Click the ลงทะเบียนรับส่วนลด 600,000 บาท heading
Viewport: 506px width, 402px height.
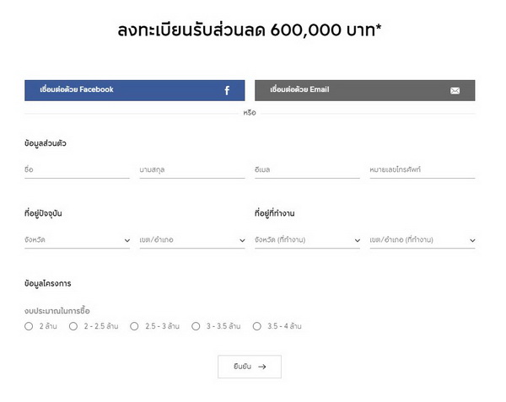250,31
